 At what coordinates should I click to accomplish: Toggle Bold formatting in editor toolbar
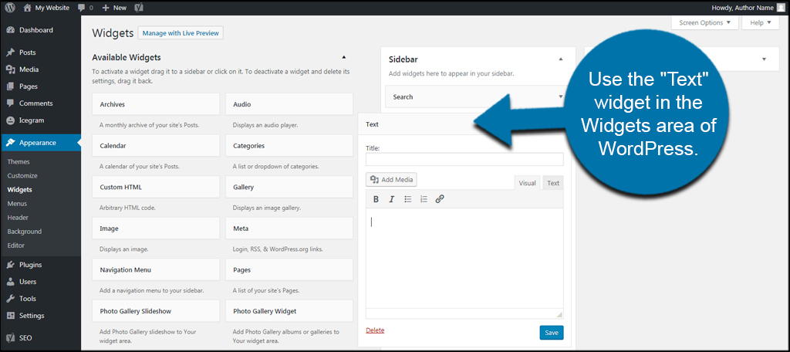pos(376,199)
